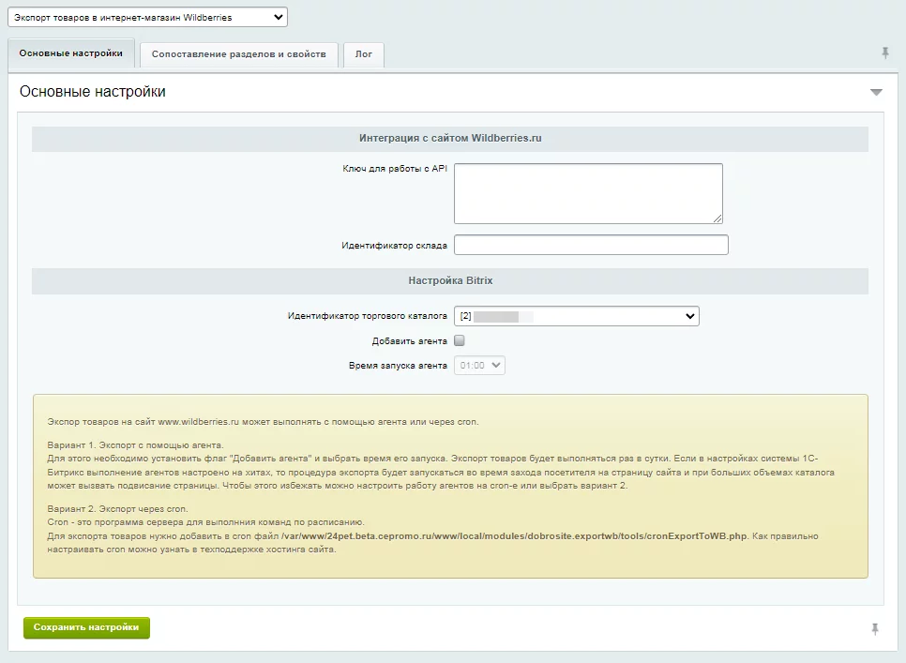Screen dimensions: 906x663
Task: Click the pin icon next to save button
Action: (x=874, y=628)
